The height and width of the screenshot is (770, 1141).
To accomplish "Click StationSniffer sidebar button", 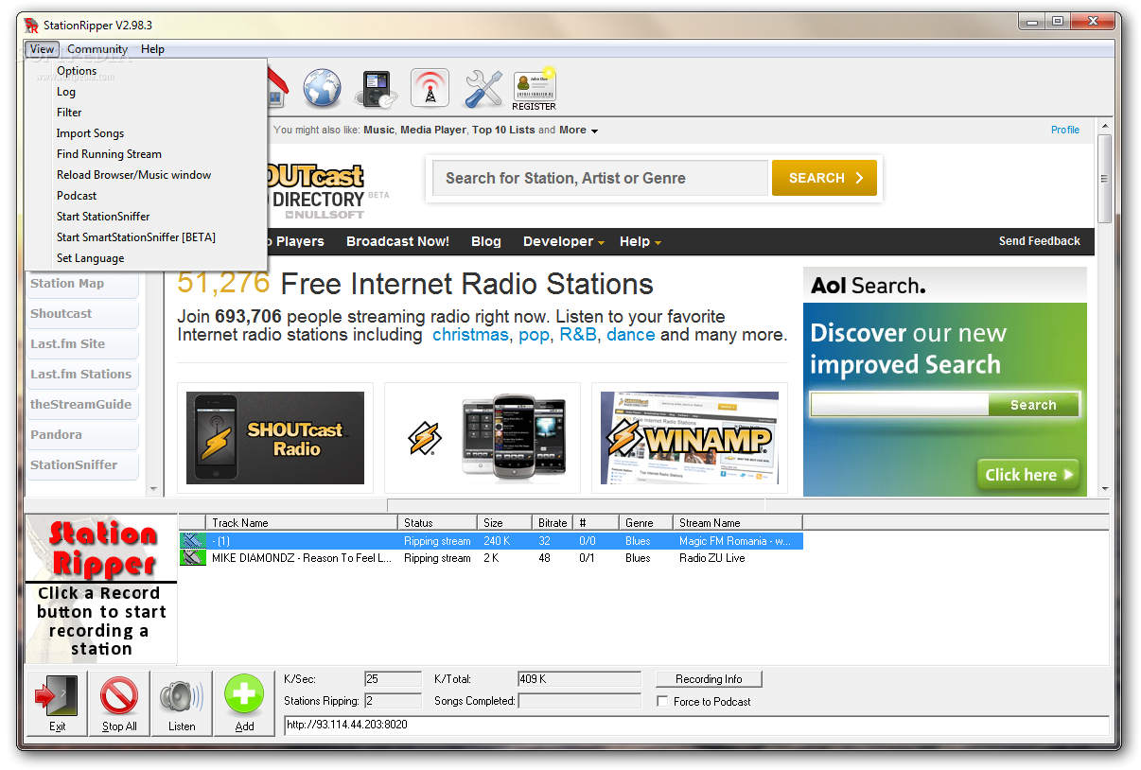I will [82, 464].
